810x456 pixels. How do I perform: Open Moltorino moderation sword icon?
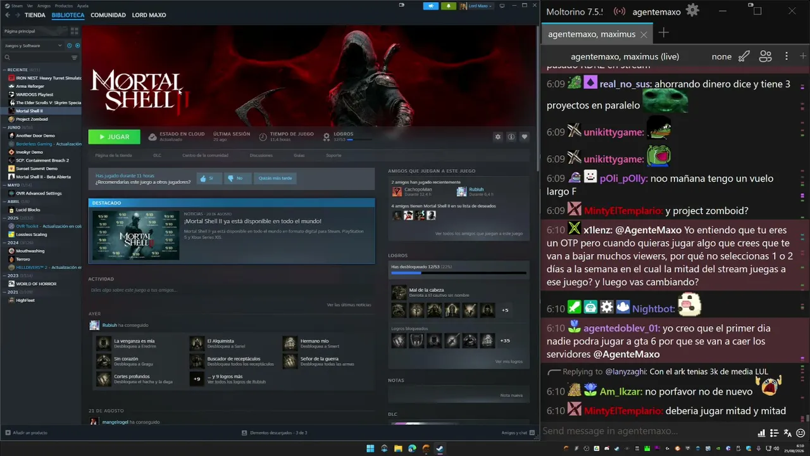(x=744, y=56)
